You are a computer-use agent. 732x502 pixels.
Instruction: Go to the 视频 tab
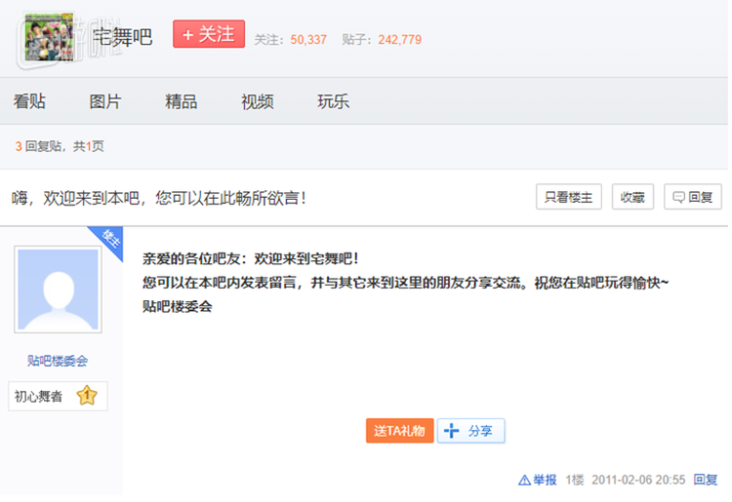tap(258, 101)
